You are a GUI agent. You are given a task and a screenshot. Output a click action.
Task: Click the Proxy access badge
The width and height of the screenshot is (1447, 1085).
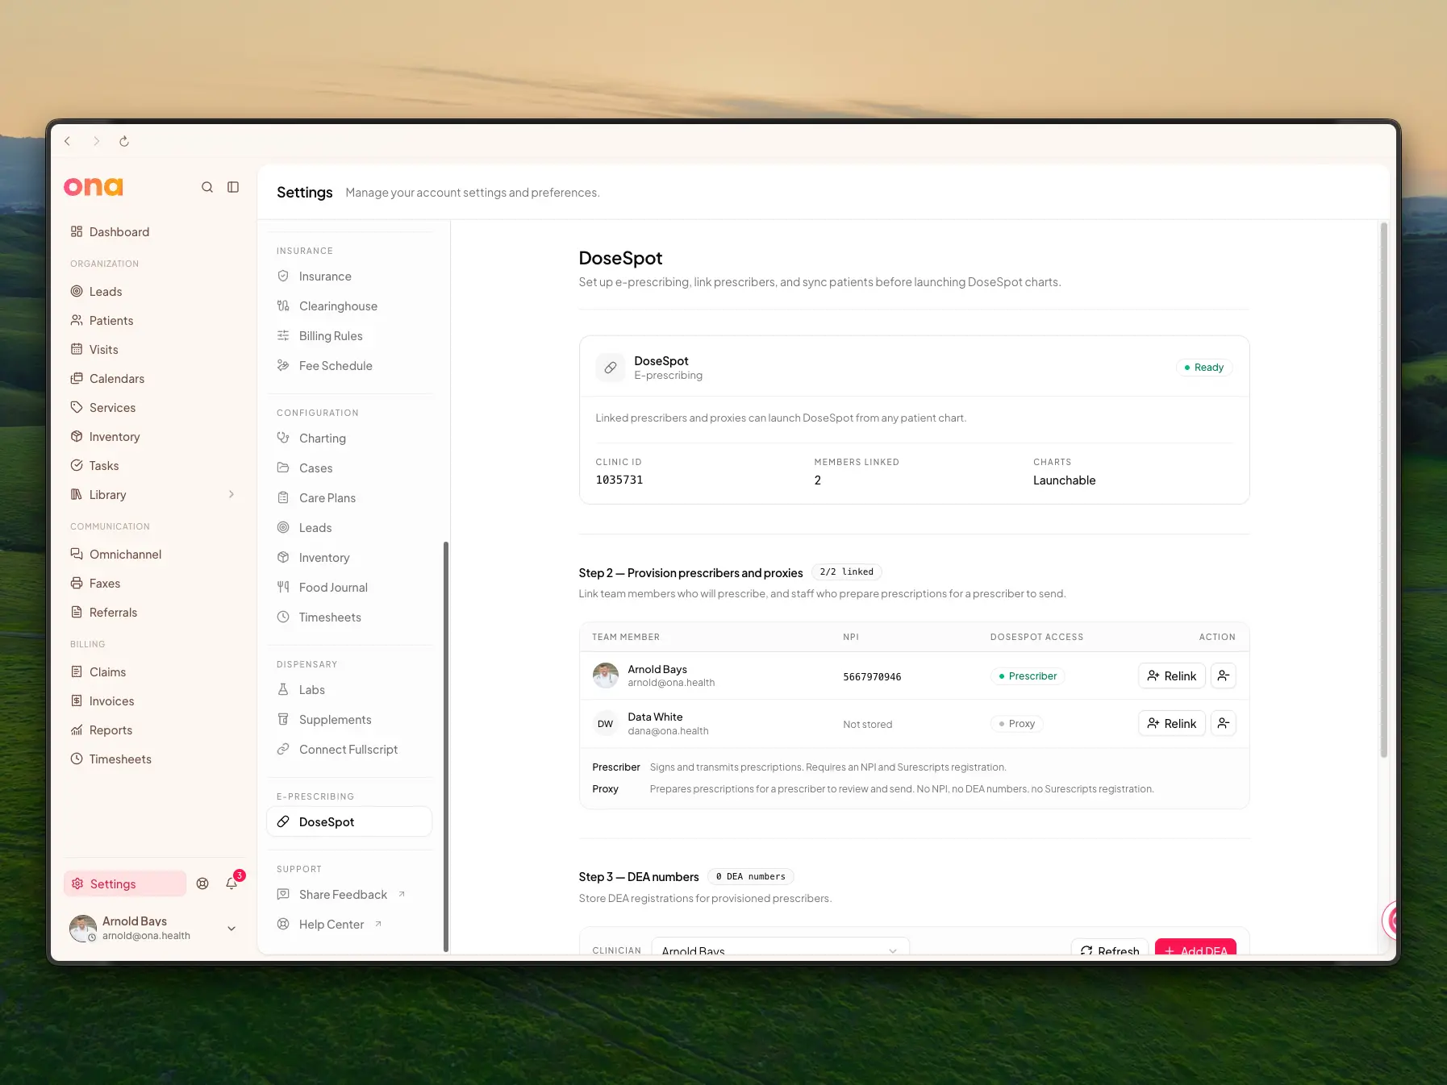1016,724
